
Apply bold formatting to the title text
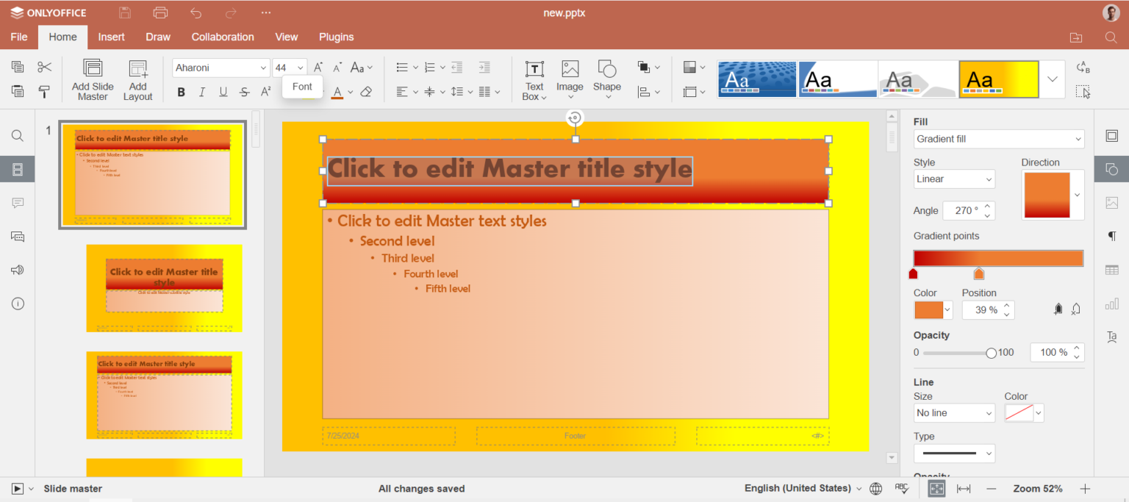[180, 92]
